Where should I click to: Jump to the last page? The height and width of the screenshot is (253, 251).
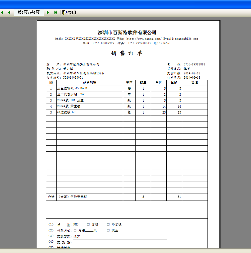point(55,12)
